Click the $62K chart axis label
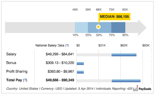The height and width of the screenshot is (94, 155). (124, 45)
